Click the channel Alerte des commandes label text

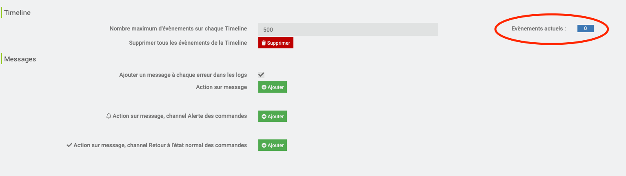tap(180, 116)
